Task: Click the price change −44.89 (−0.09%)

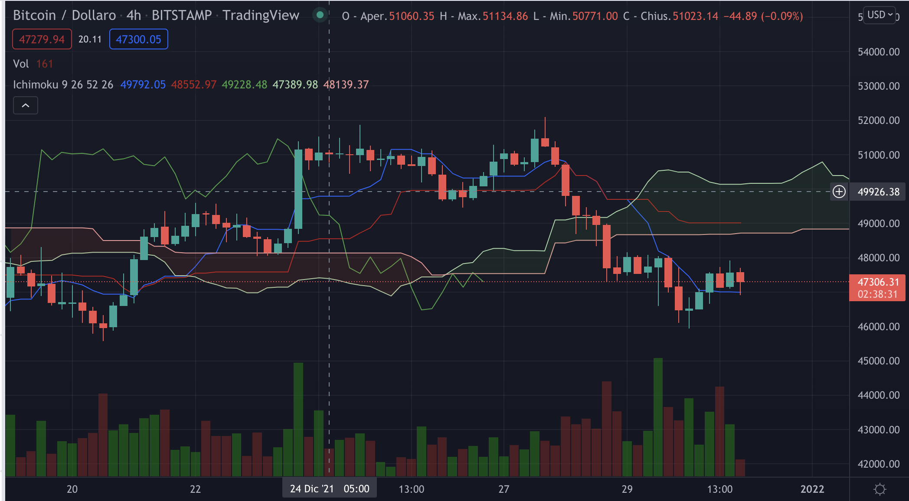Action: coord(763,16)
